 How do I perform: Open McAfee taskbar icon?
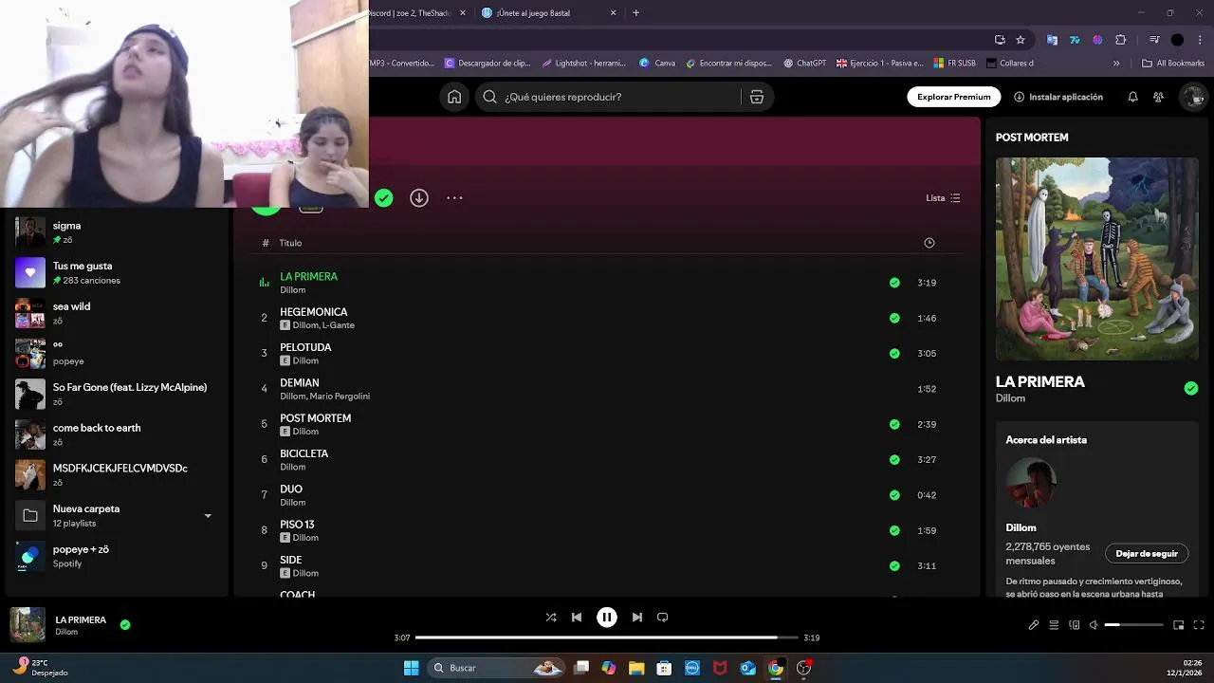point(720,668)
